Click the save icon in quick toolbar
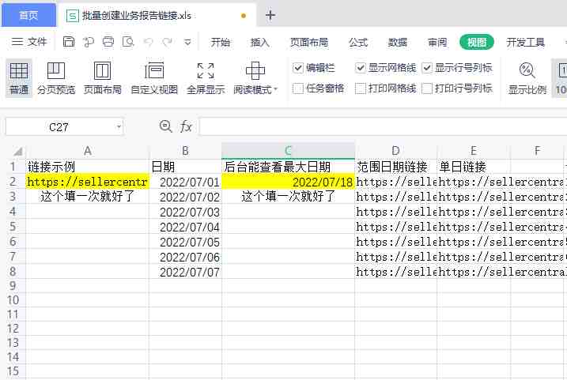The height and width of the screenshot is (380, 567). pyautogui.click(x=69, y=42)
